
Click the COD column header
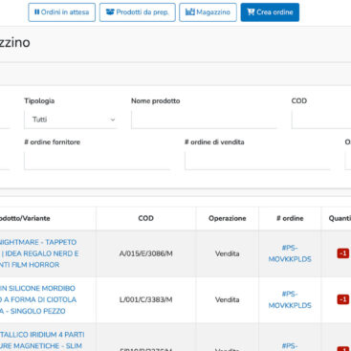click(x=146, y=218)
